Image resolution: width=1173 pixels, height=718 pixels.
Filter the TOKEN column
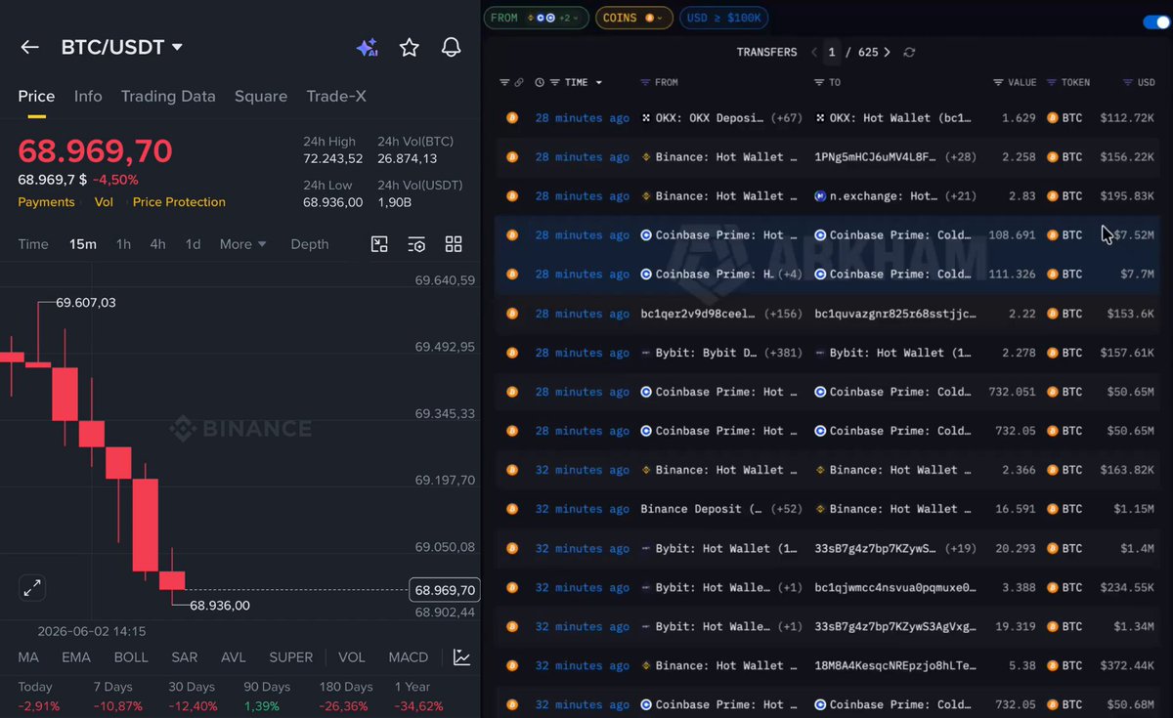coord(1052,82)
